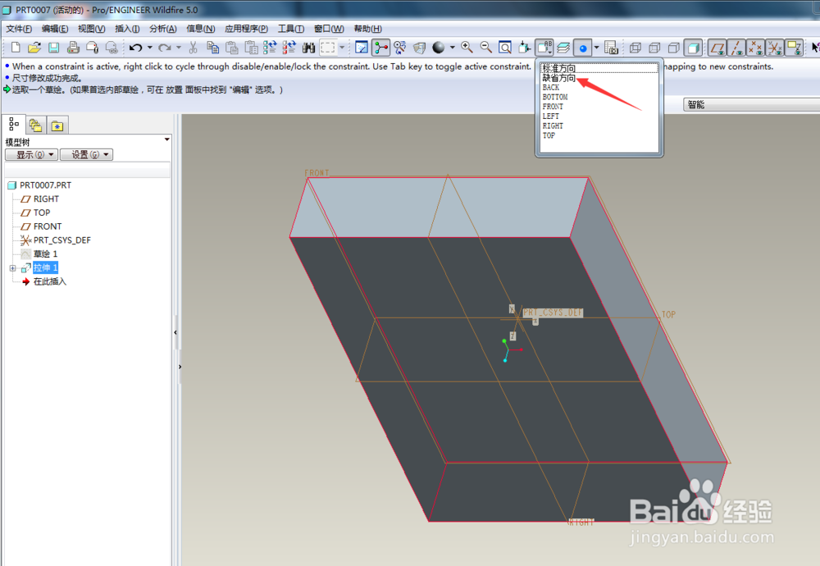Open the 文件(F) menu

(x=19, y=29)
